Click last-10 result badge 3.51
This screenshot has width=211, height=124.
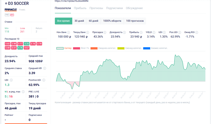14,48
